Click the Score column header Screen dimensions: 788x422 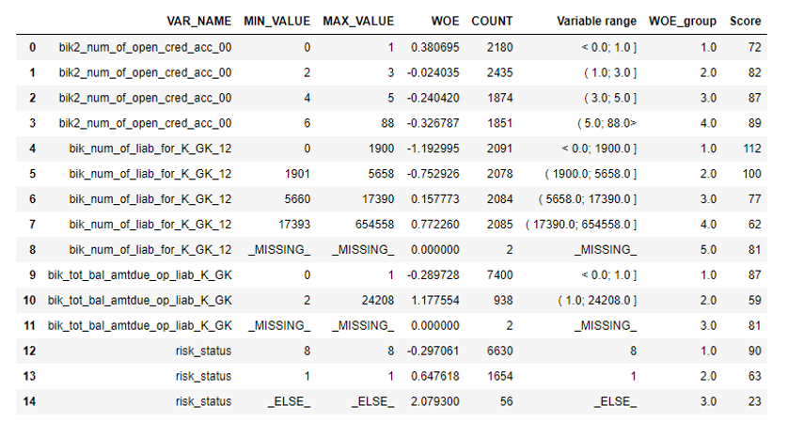pyautogui.click(x=746, y=21)
